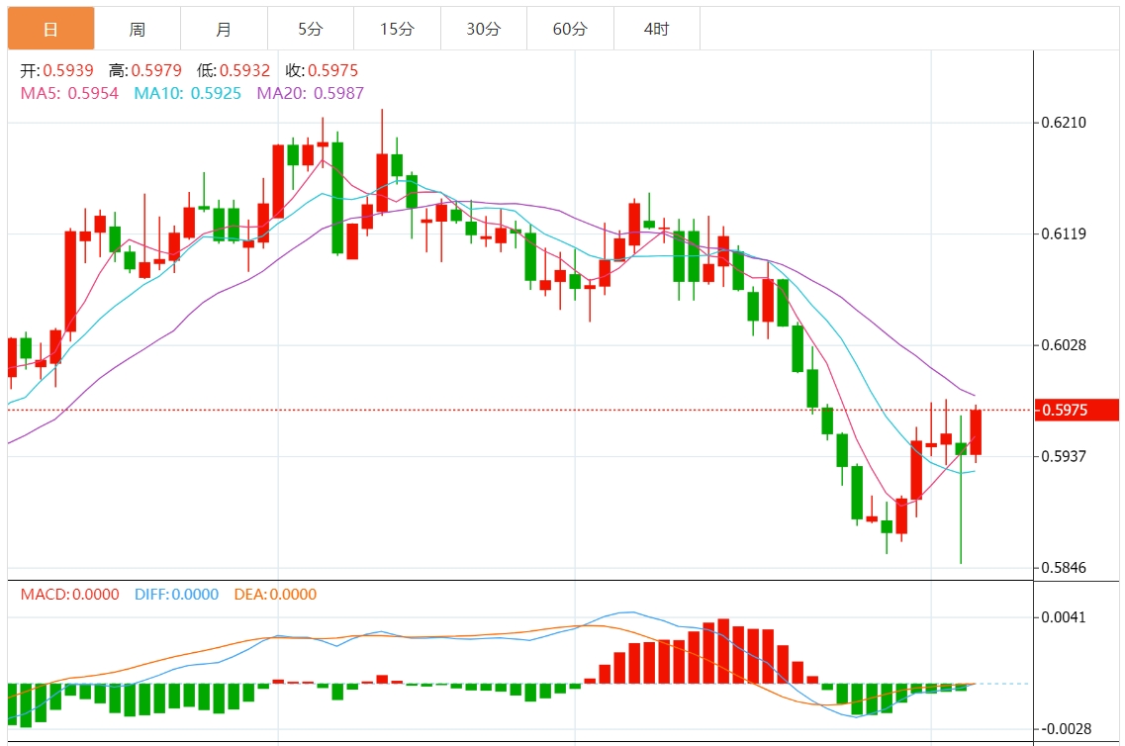Click the MACD: 0.0000 label

coord(69,595)
